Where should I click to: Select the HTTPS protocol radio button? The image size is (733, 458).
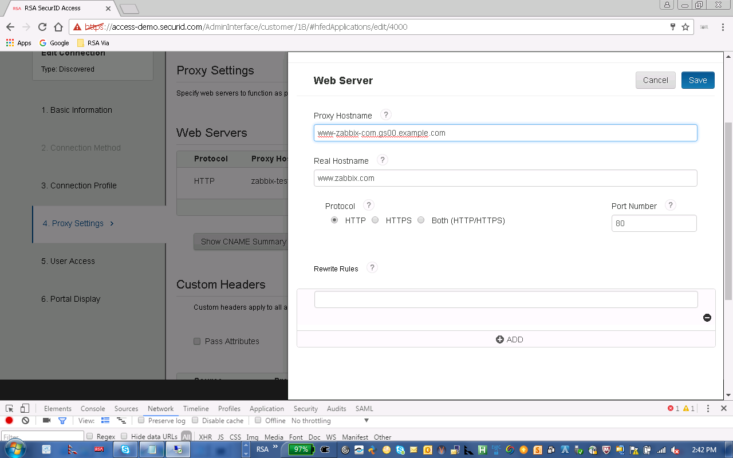coord(375,220)
